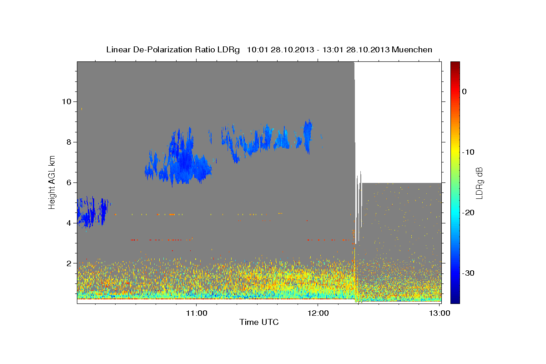Click the 'Height AGL km' y-axis label

52,182
